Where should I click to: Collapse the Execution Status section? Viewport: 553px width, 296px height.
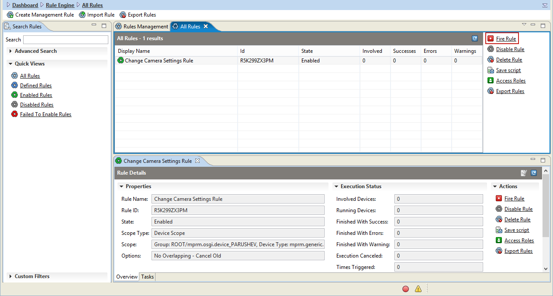(x=337, y=186)
